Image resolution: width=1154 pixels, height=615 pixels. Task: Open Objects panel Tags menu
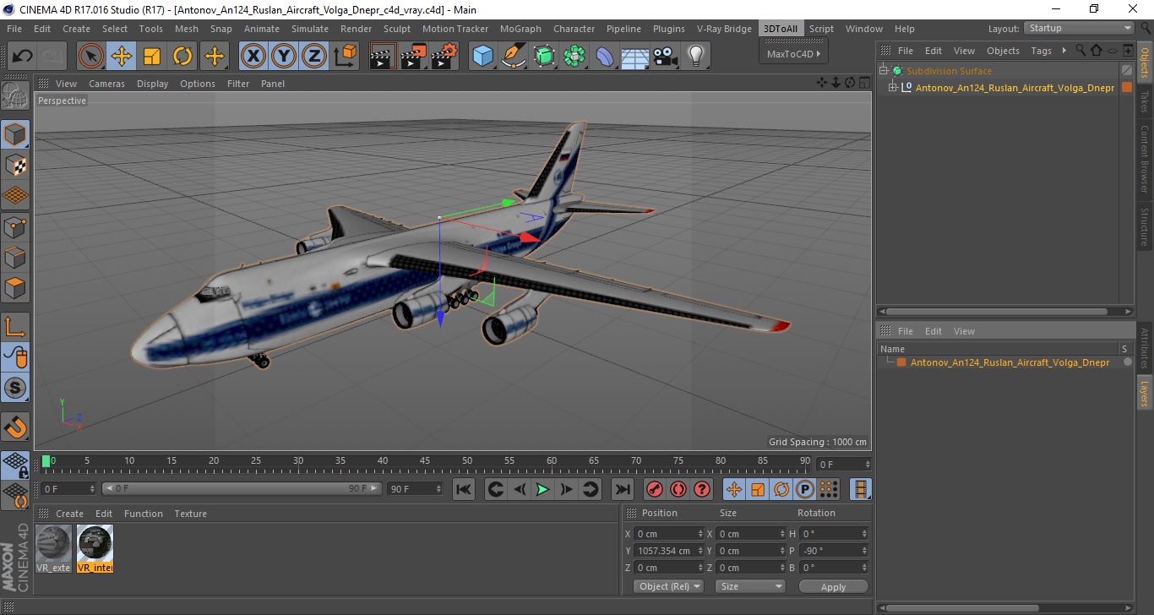pyautogui.click(x=1042, y=51)
